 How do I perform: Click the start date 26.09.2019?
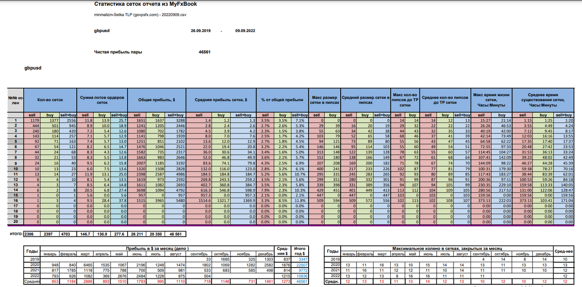pyautogui.click(x=201, y=31)
